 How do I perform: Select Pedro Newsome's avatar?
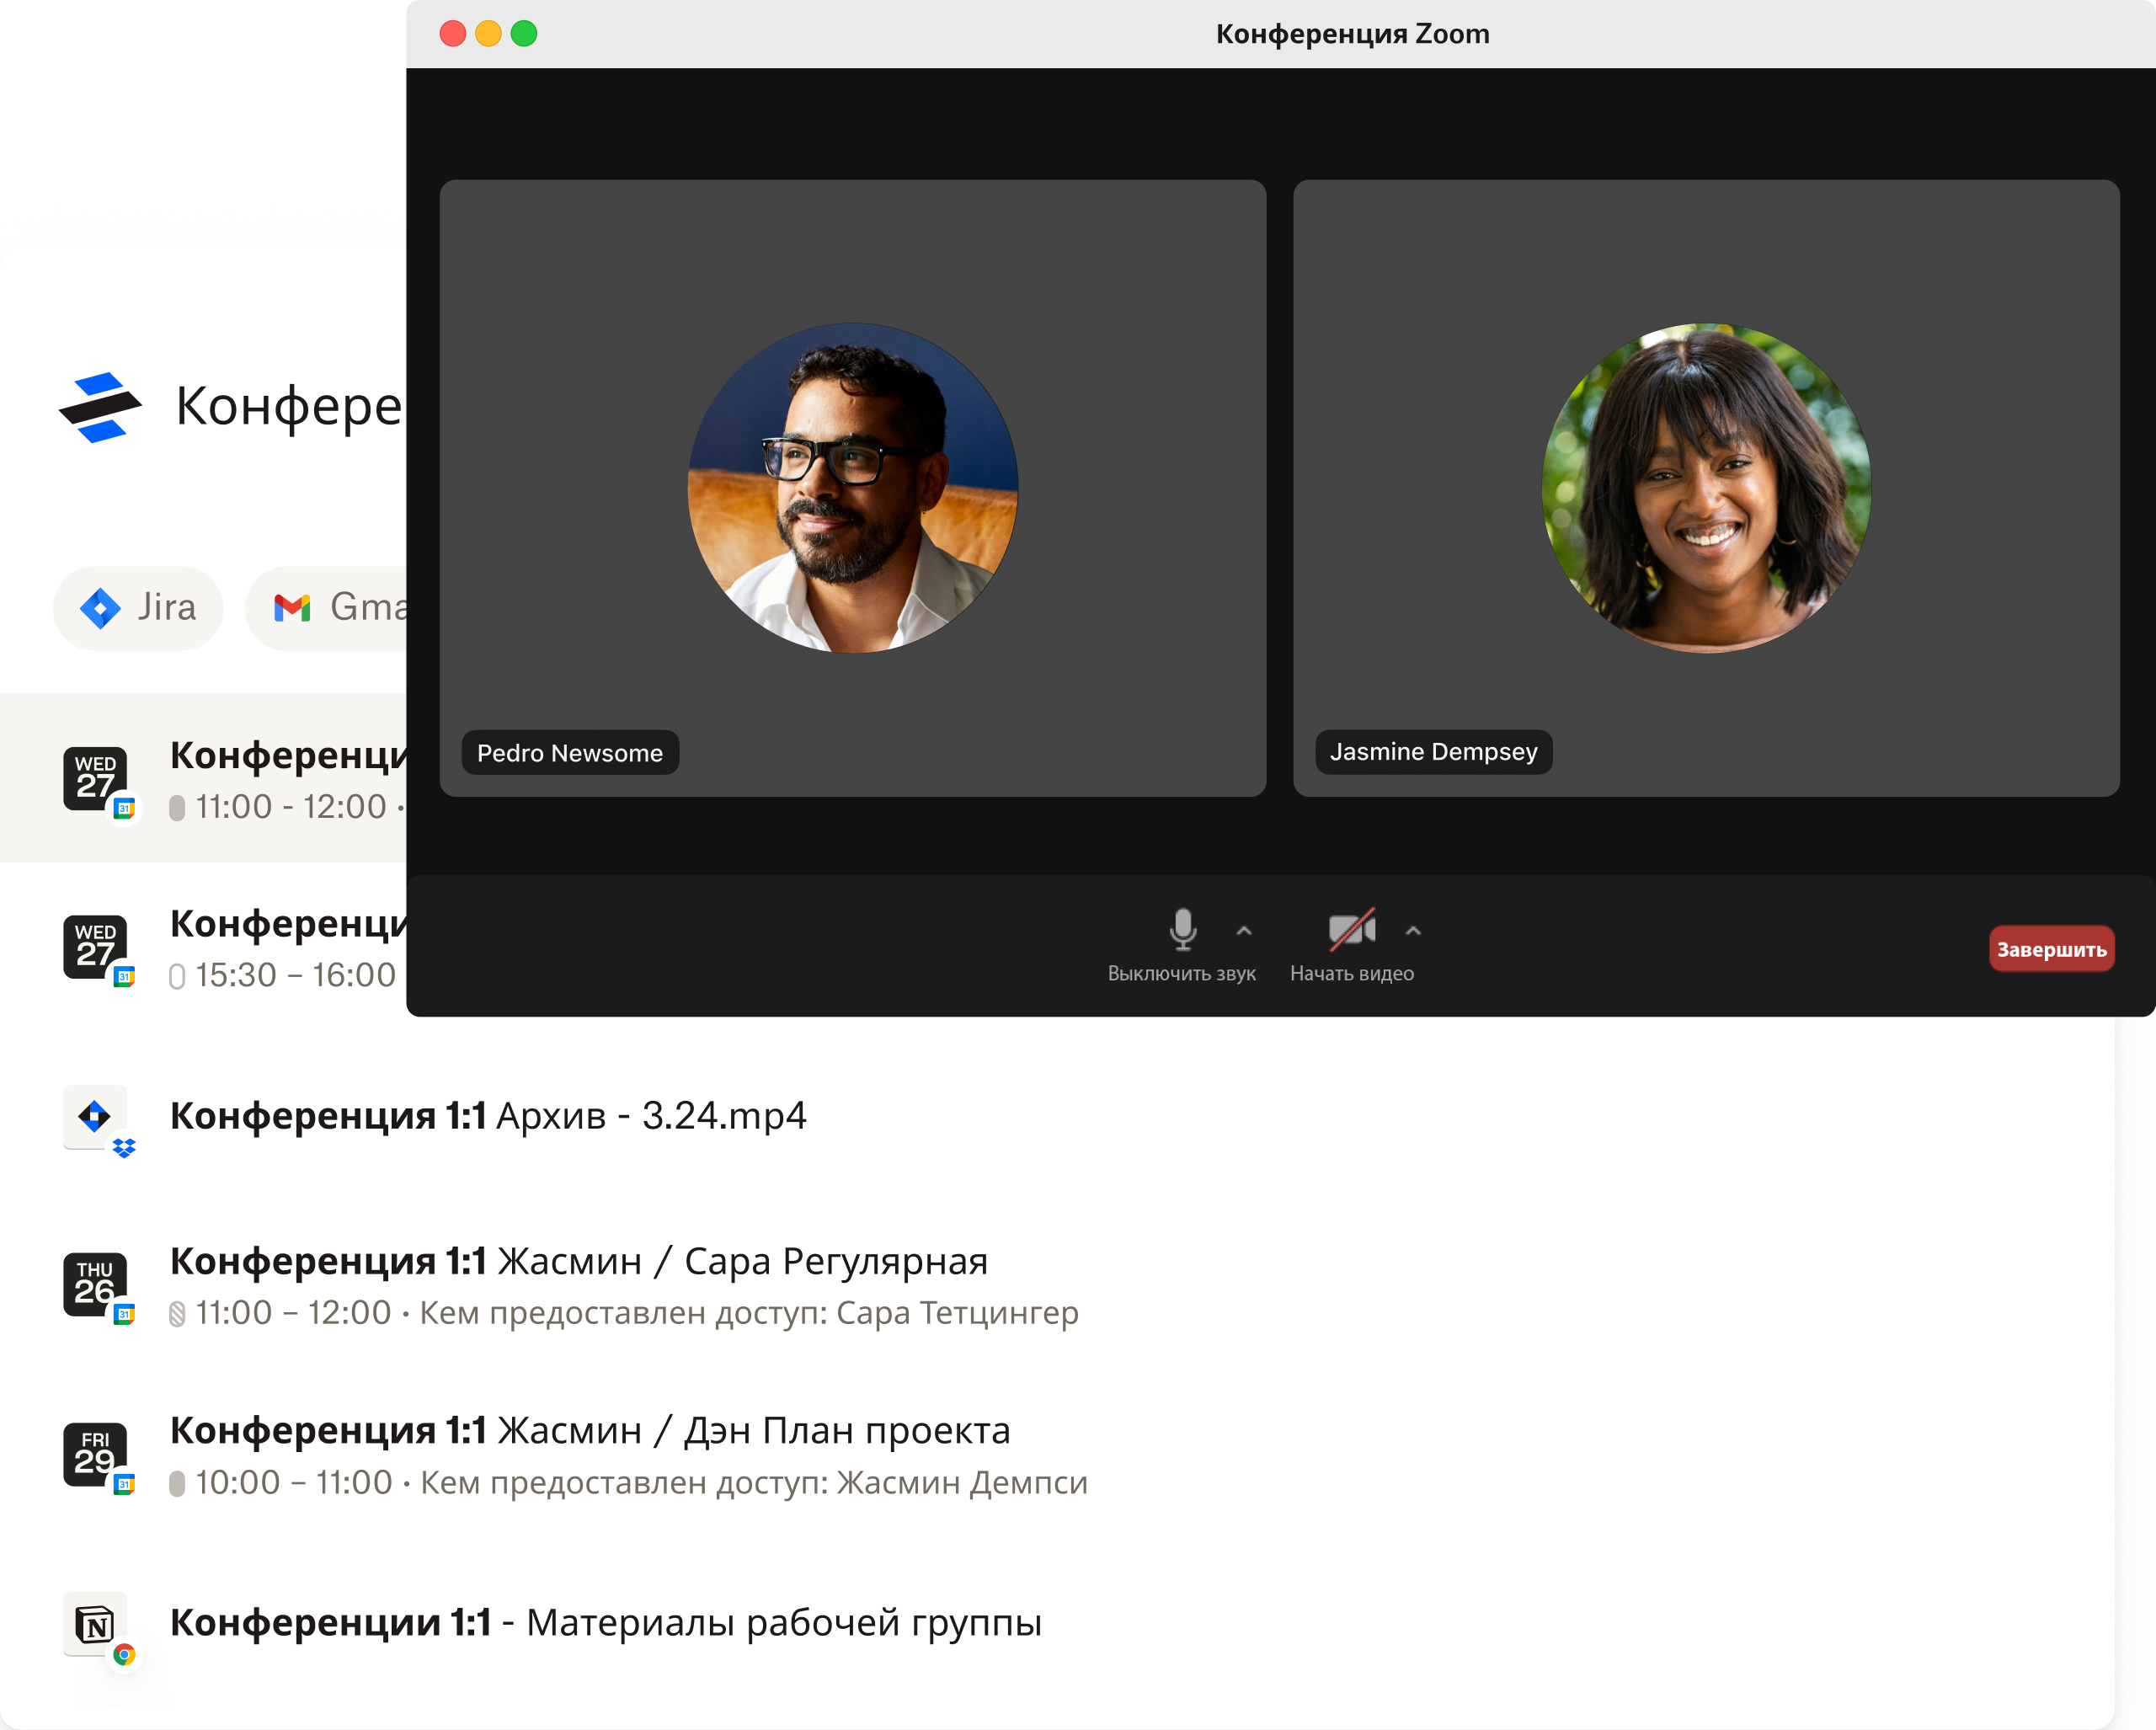(x=853, y=488)
